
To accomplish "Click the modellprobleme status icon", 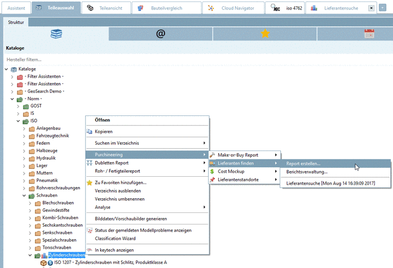I will point(90,230).
